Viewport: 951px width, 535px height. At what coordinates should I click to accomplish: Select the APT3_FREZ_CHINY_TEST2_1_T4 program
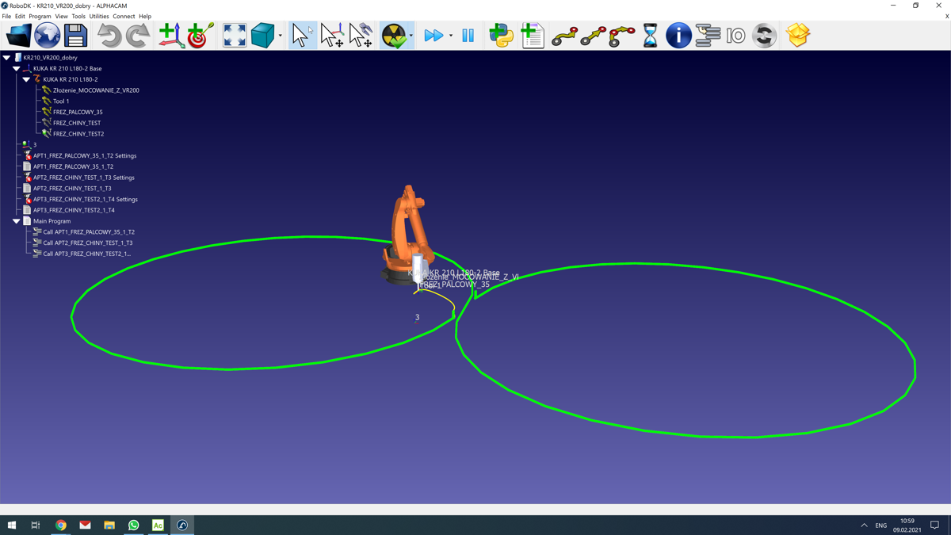click(x=74, y=210)
